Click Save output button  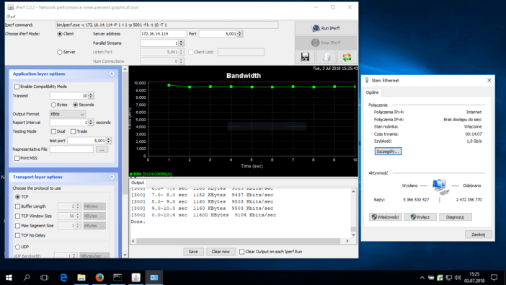(193, 252)
